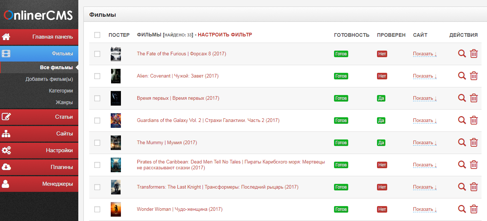This screenshot has width=487, height=221.
Task: Click The Mummy poster thumbnail
Action: click(x=116, y=143)
